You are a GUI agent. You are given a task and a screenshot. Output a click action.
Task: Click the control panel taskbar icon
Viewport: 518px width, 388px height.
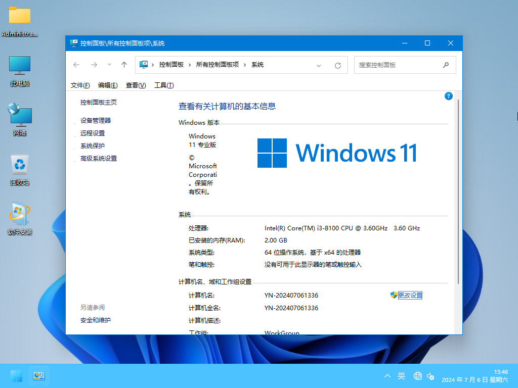(x=39, y=376)
